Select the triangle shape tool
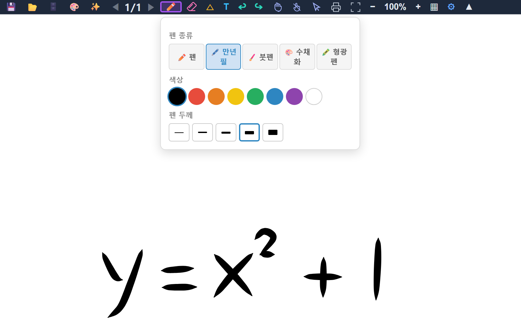 pyautogui.click(x=210, y=7)
